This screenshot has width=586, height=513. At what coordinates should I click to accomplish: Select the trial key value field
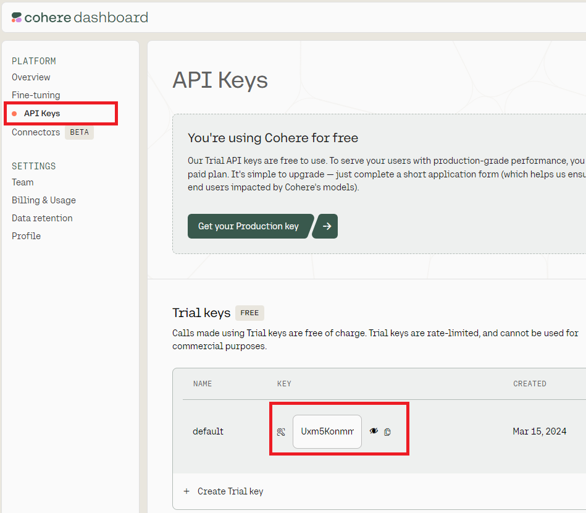coord(327,431)
